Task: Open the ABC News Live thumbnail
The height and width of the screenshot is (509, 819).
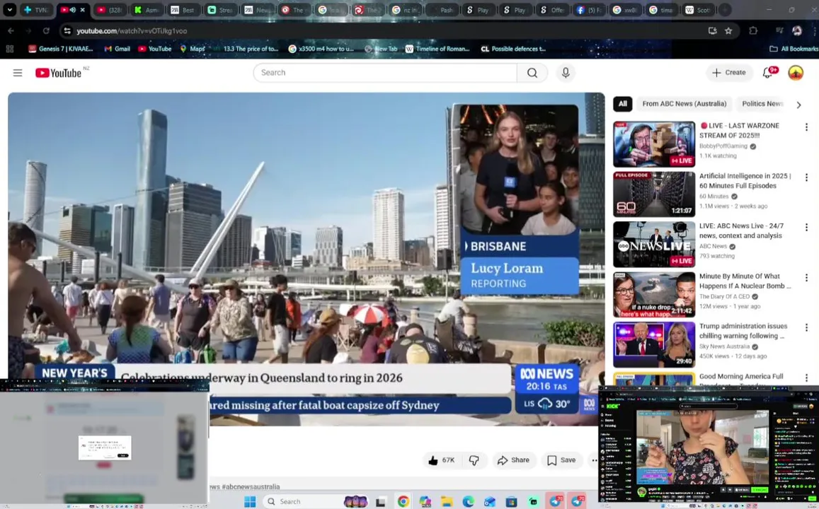Action: 654,244
